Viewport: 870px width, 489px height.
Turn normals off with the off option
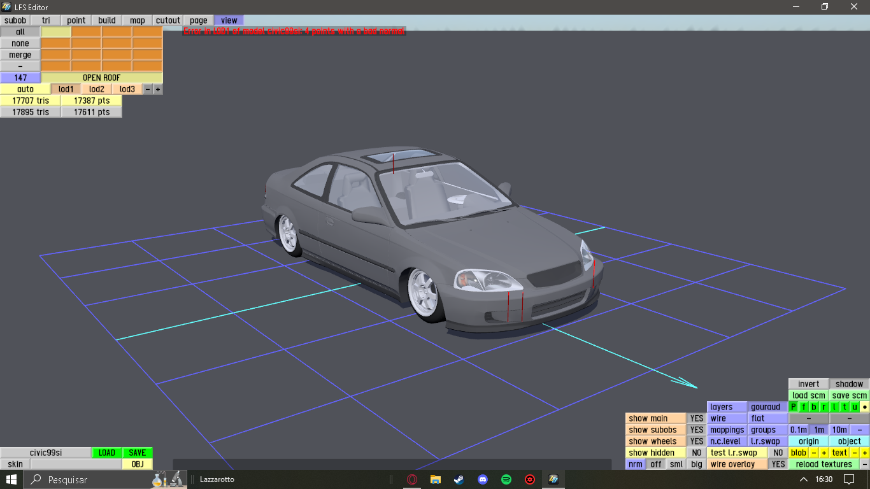point(656,464)
